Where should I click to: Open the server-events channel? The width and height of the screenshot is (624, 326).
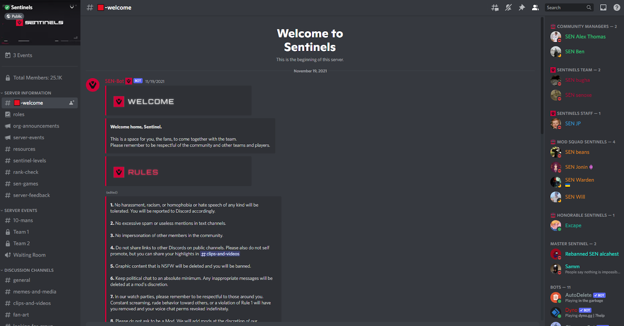coord(40,137)
